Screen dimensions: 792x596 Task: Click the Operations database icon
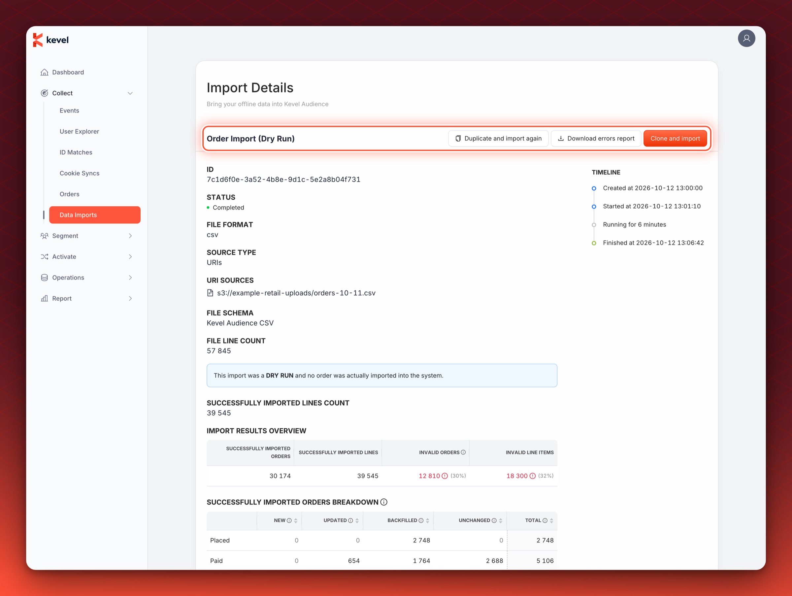[x=45, y=278]
